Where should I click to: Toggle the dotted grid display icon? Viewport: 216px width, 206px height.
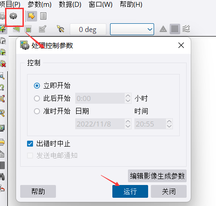[175, 29]
